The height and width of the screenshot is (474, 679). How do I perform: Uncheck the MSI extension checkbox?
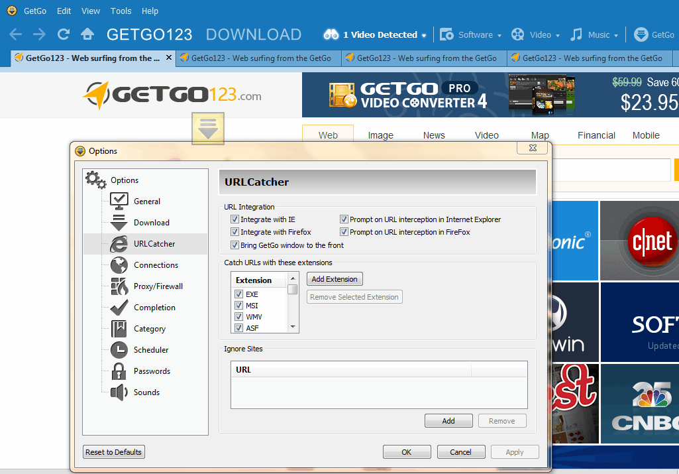[238, 306]
